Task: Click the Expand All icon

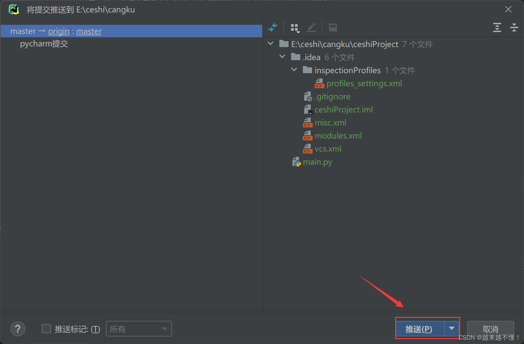Action: (x=497, y=28)
